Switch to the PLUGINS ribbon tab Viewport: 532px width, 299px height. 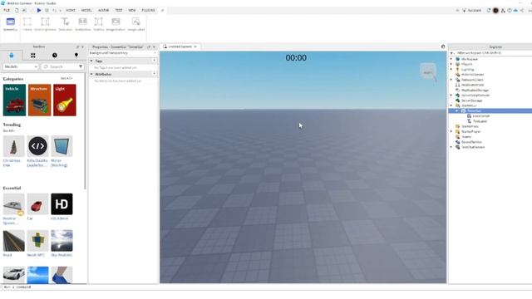[148, 10]
